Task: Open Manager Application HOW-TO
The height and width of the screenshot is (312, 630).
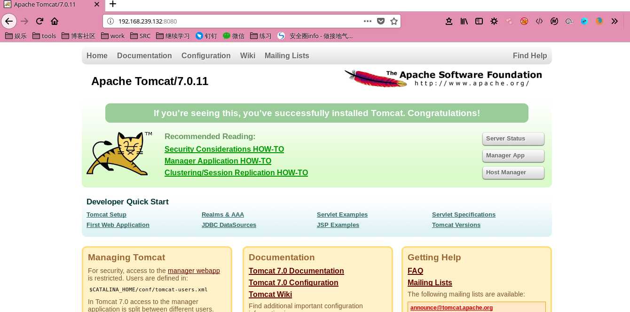Action: (218, 161)
